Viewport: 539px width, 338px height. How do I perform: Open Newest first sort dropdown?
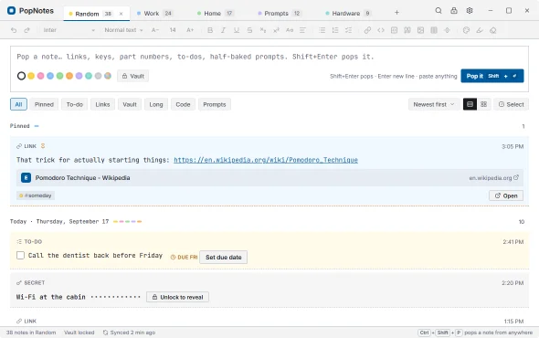(434, 104)
